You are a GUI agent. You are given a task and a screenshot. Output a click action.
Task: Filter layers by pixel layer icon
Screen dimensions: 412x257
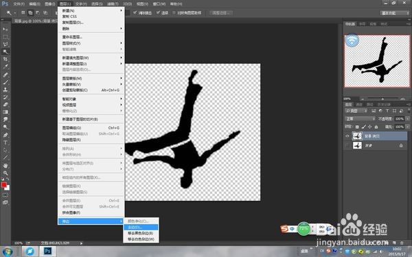pyautogui.click(x=374, y=111)
